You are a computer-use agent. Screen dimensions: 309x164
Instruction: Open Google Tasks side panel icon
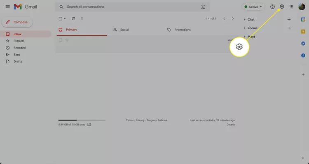[x=303, y=44]
